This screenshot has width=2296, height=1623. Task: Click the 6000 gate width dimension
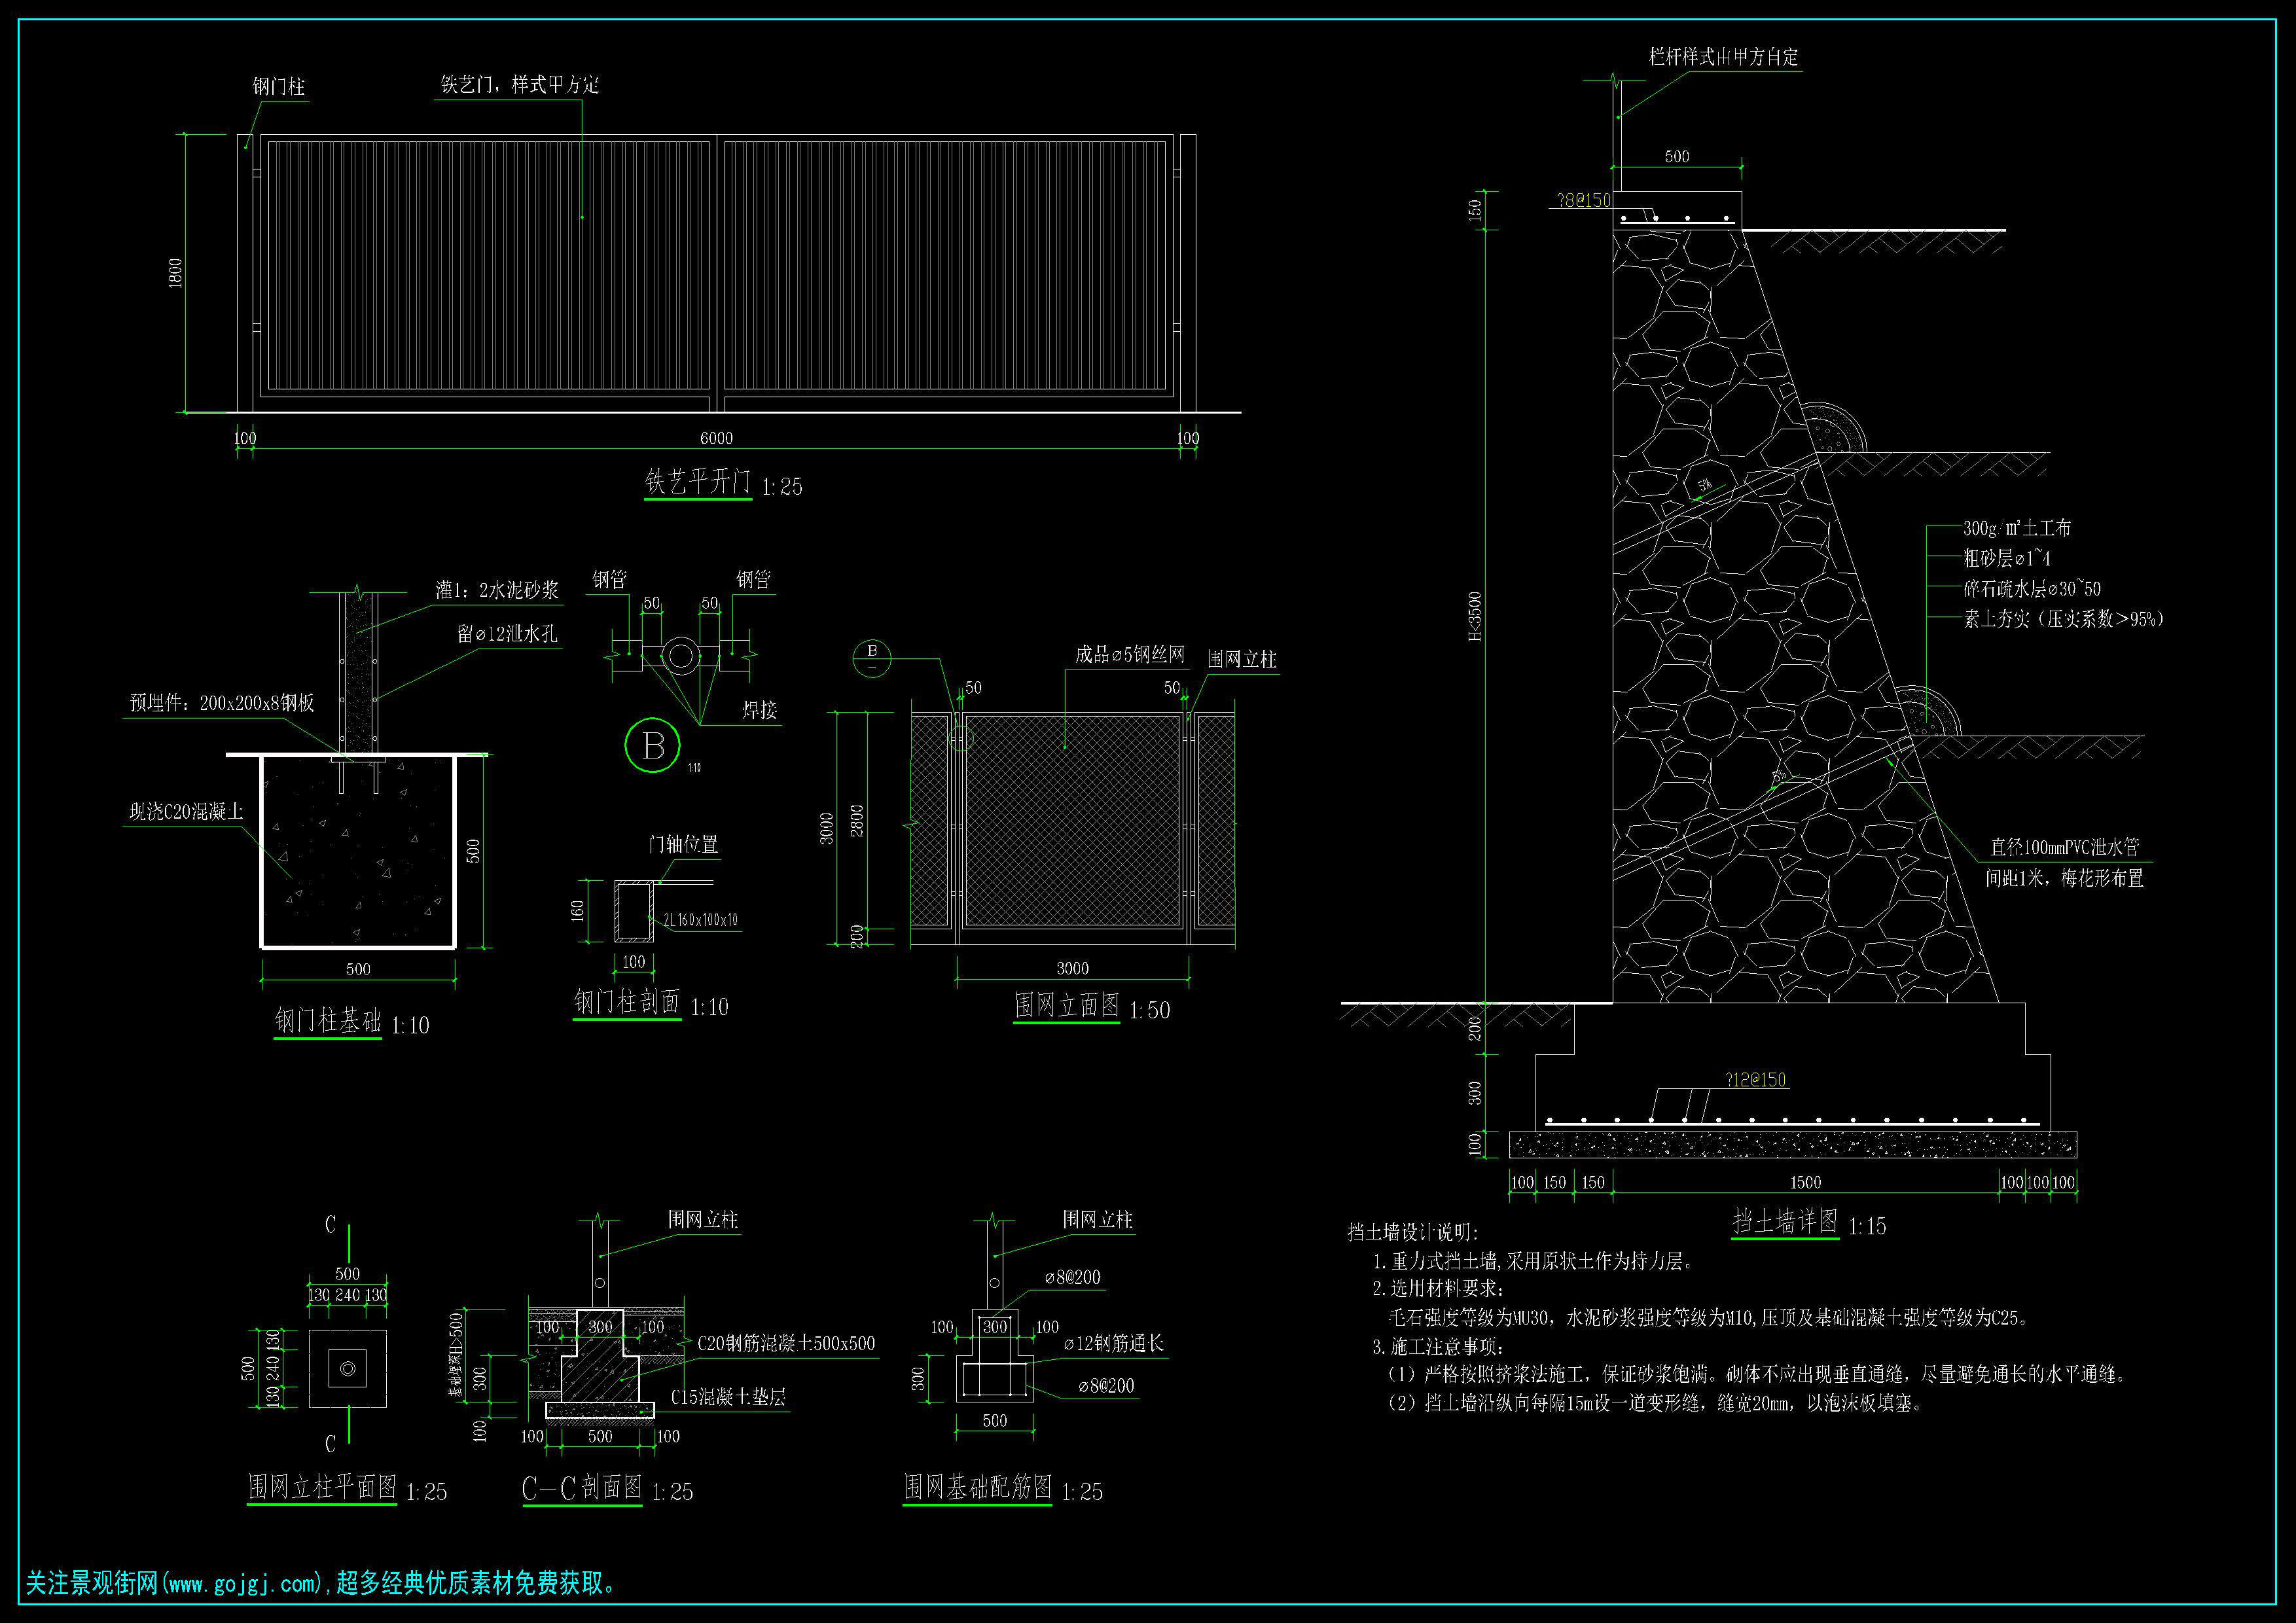point(716,438)
